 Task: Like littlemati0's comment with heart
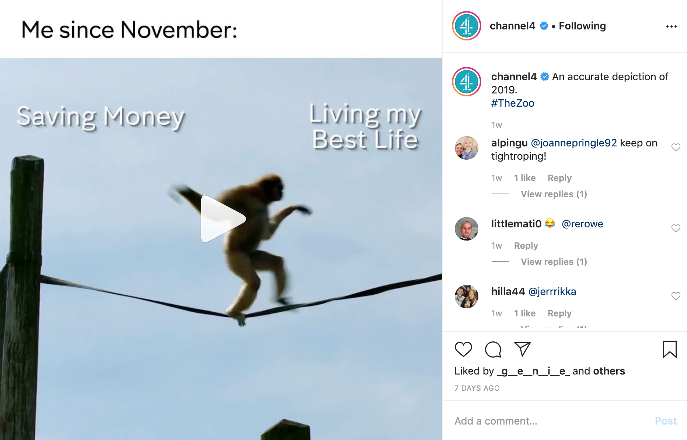tap(676, 228)
